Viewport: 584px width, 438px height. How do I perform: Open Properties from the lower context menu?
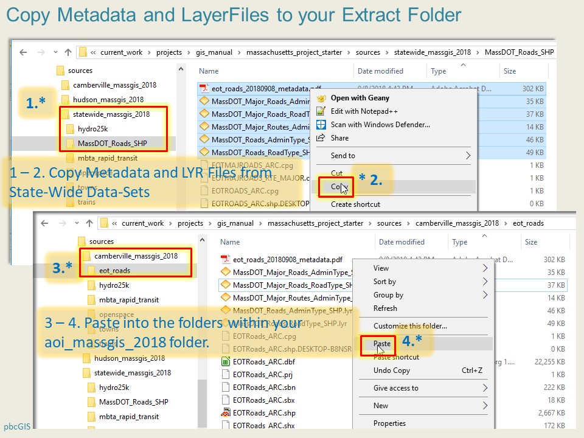coord(389,423)
